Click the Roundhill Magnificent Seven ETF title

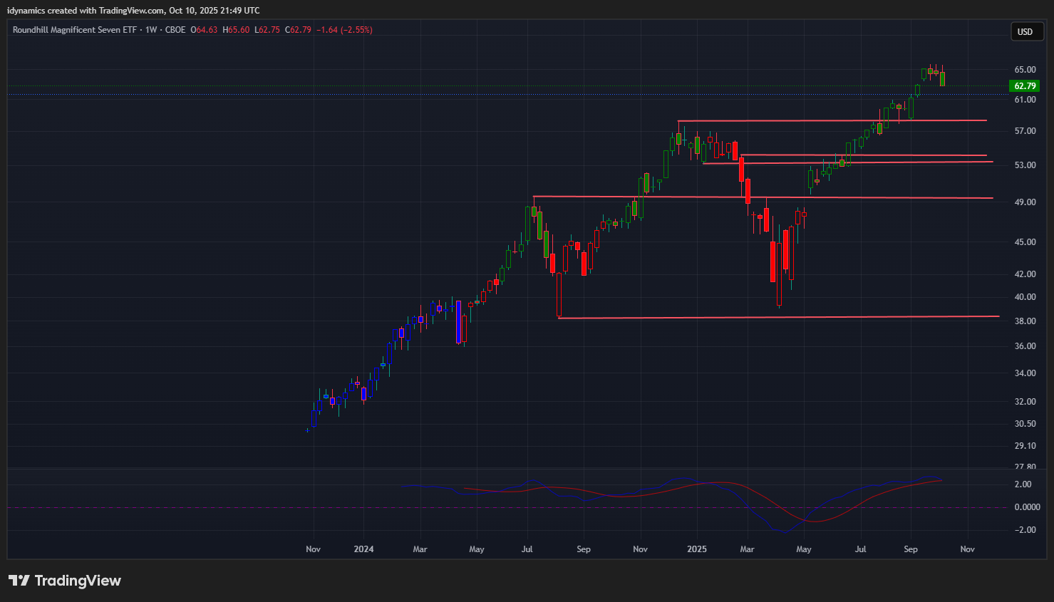coord(74,30)
